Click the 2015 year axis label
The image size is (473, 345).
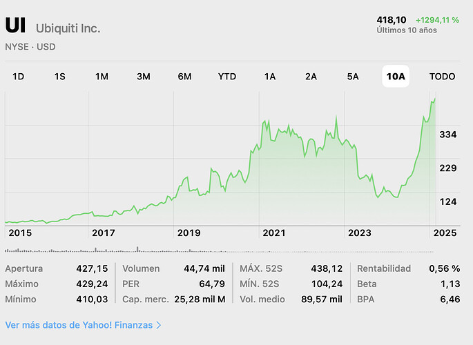[x=20, y=233]
